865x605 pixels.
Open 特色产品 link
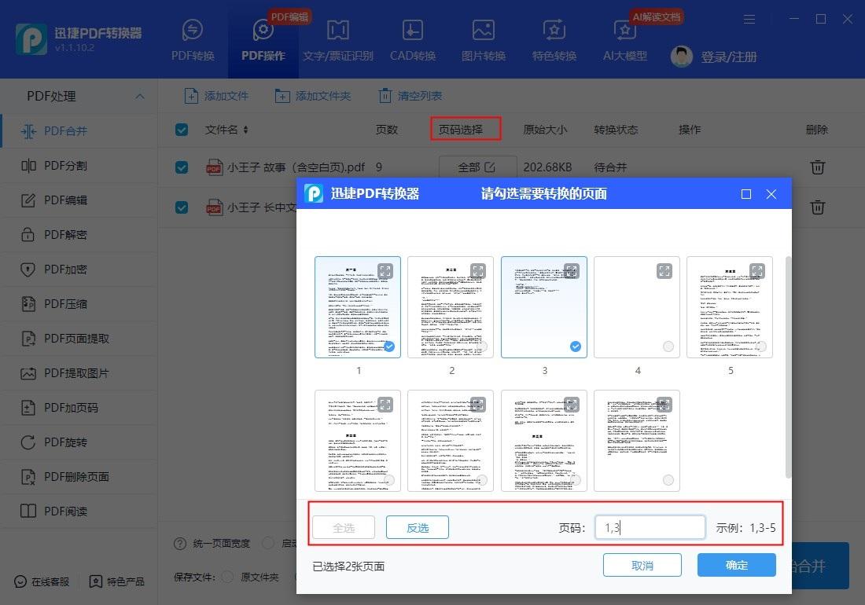click(116, 582)
